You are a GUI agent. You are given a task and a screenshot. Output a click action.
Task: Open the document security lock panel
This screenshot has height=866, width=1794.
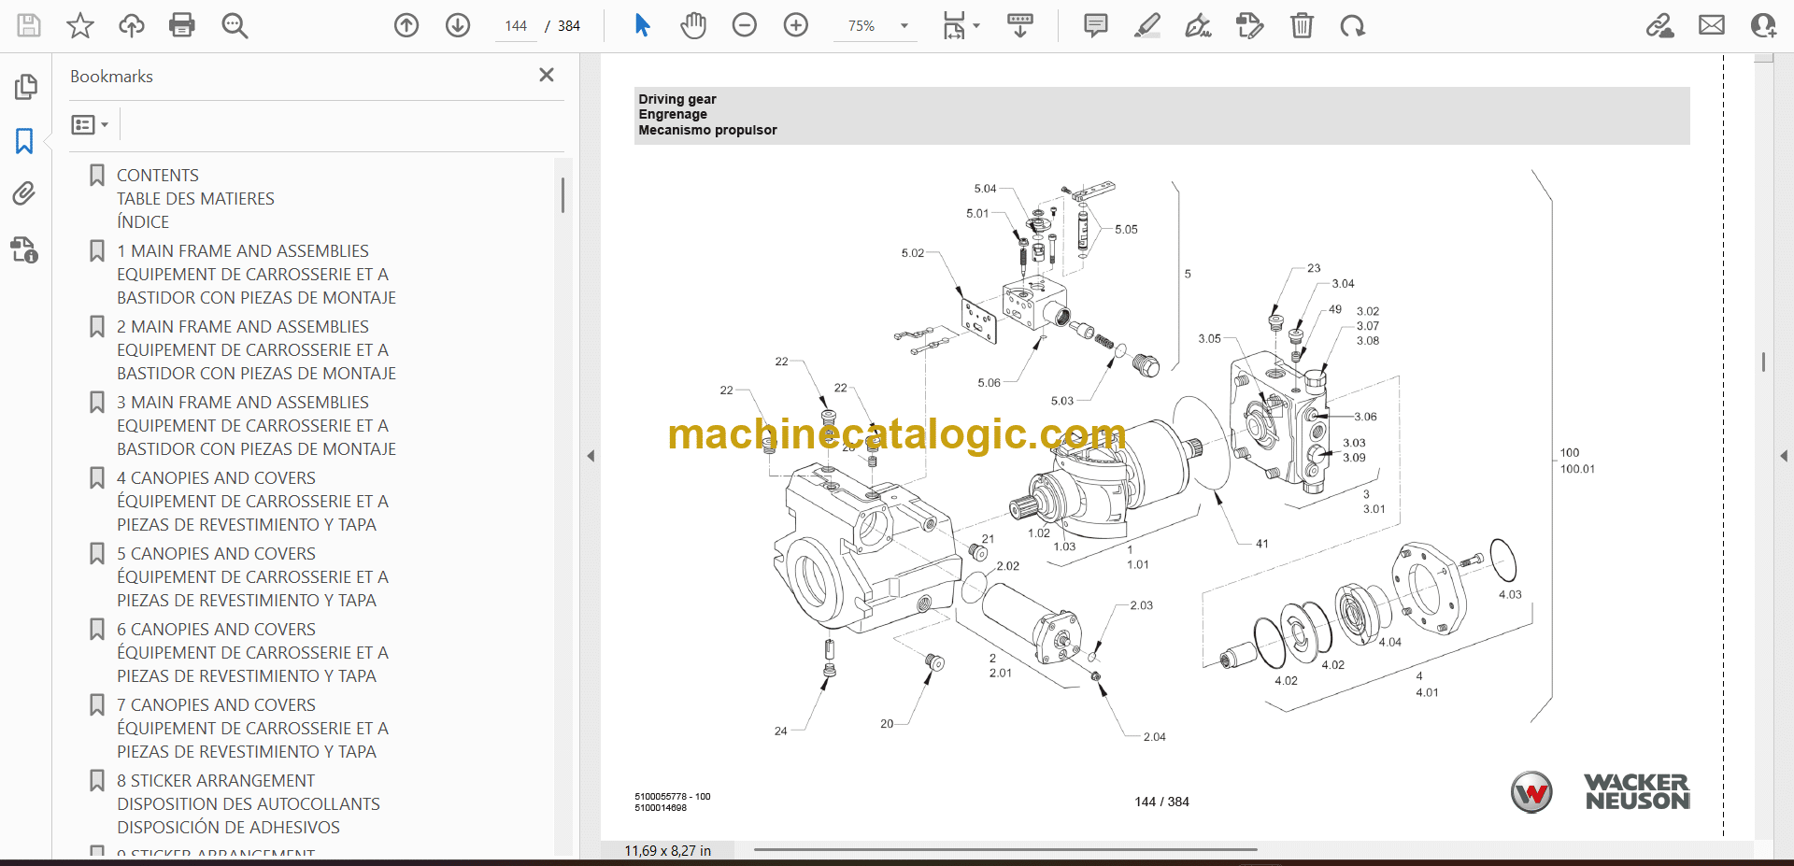(x=25, y=249)
